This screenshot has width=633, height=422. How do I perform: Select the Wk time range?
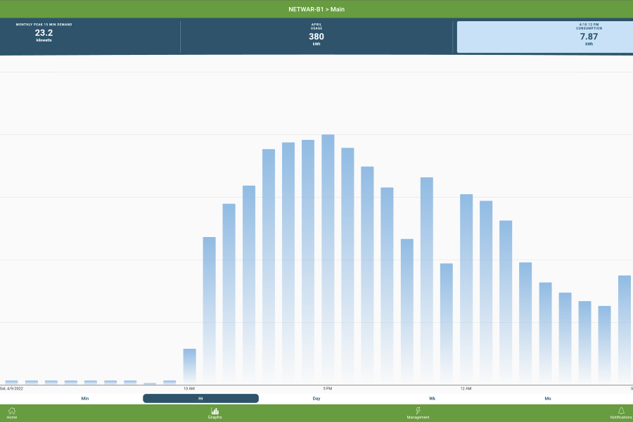click(x=432, y=398)
